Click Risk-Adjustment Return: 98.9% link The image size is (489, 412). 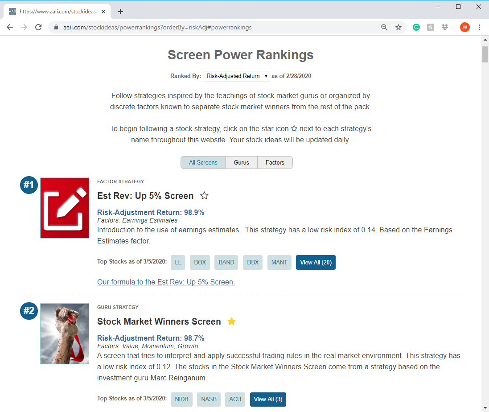151,212
